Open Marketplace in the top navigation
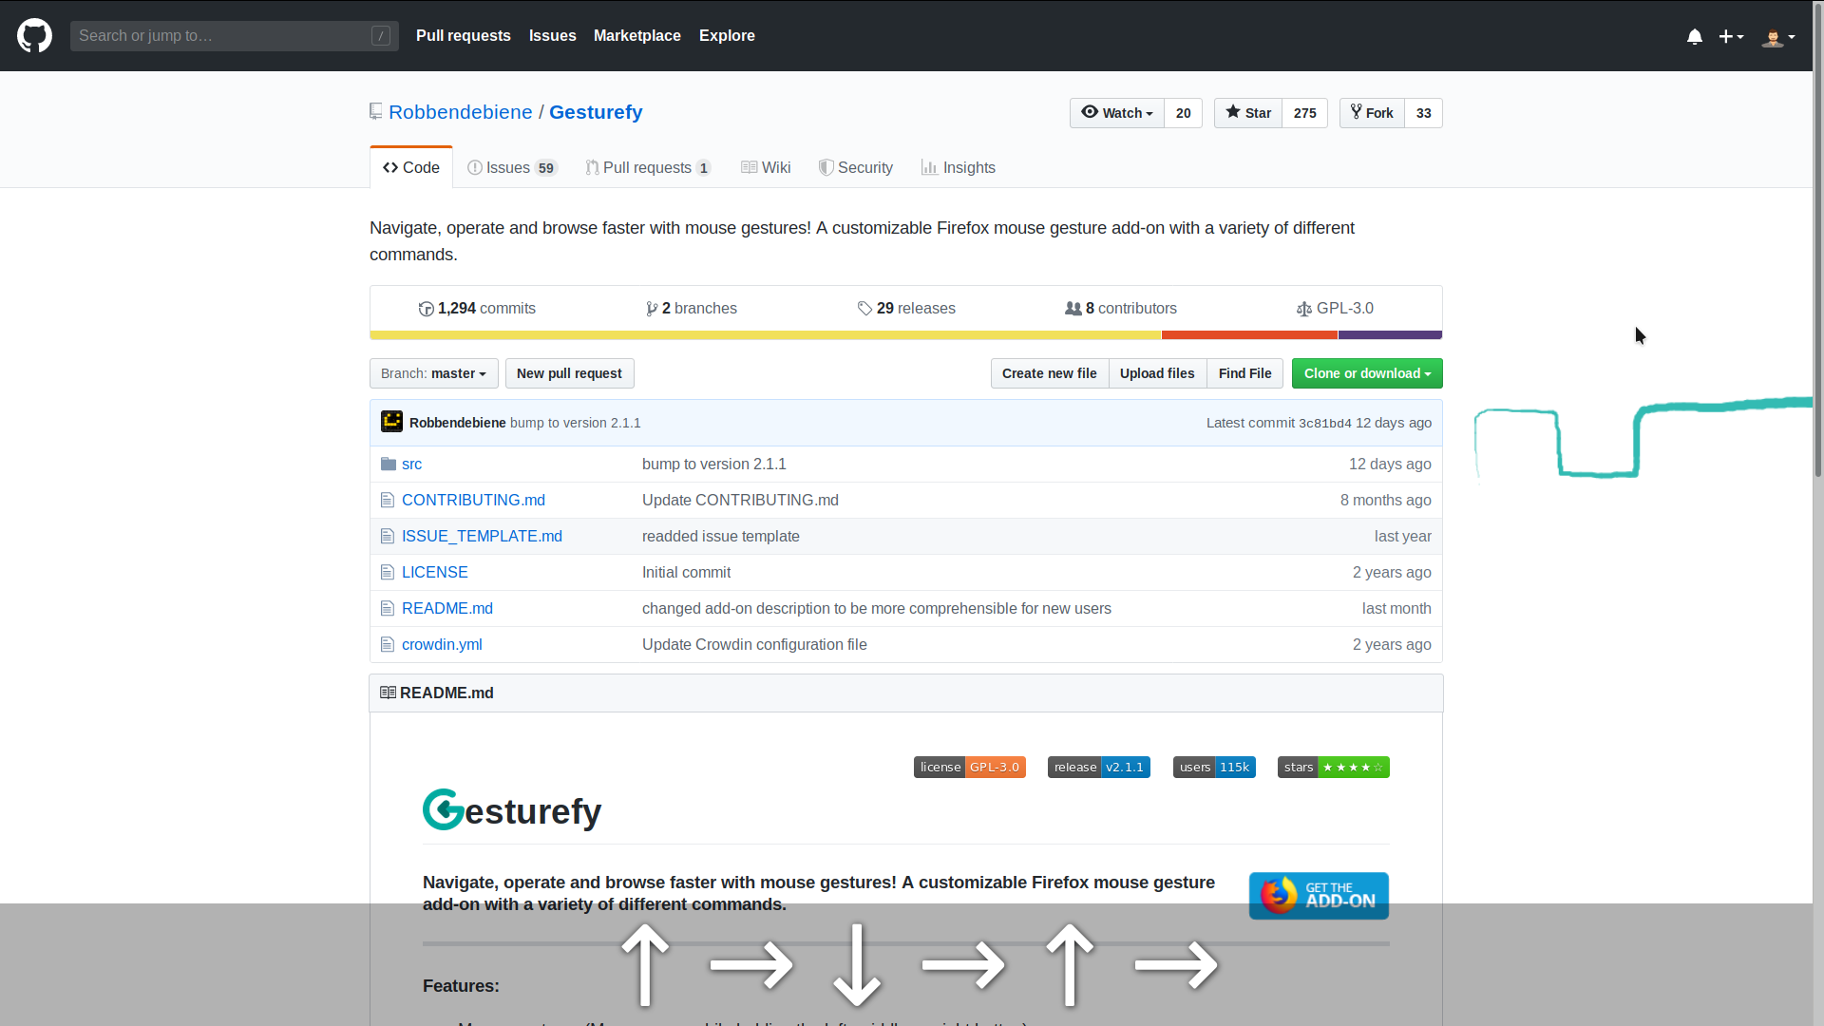This screenshot has width=1824, height=1026. pyautogui.click(x=637, y=36)
